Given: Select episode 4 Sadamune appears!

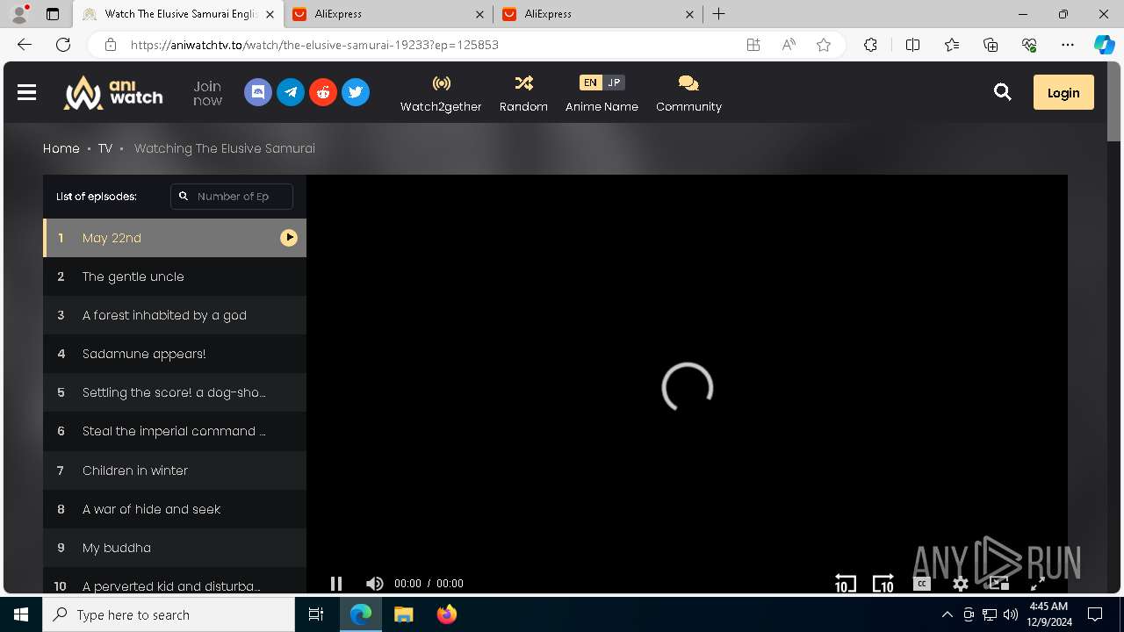Looking at the screenshot, I should point(175,354).
